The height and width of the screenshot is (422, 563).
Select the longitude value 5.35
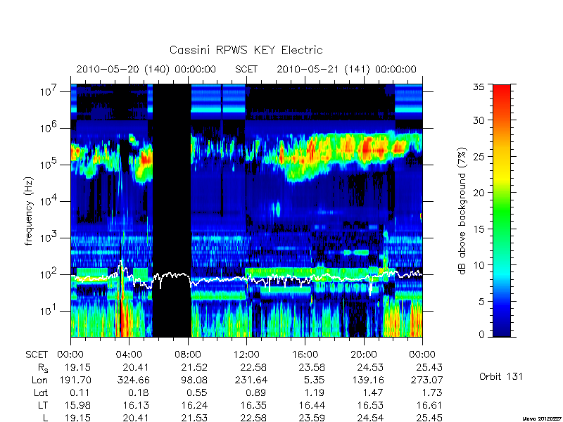pyautogui.click(x=315, y=380)
